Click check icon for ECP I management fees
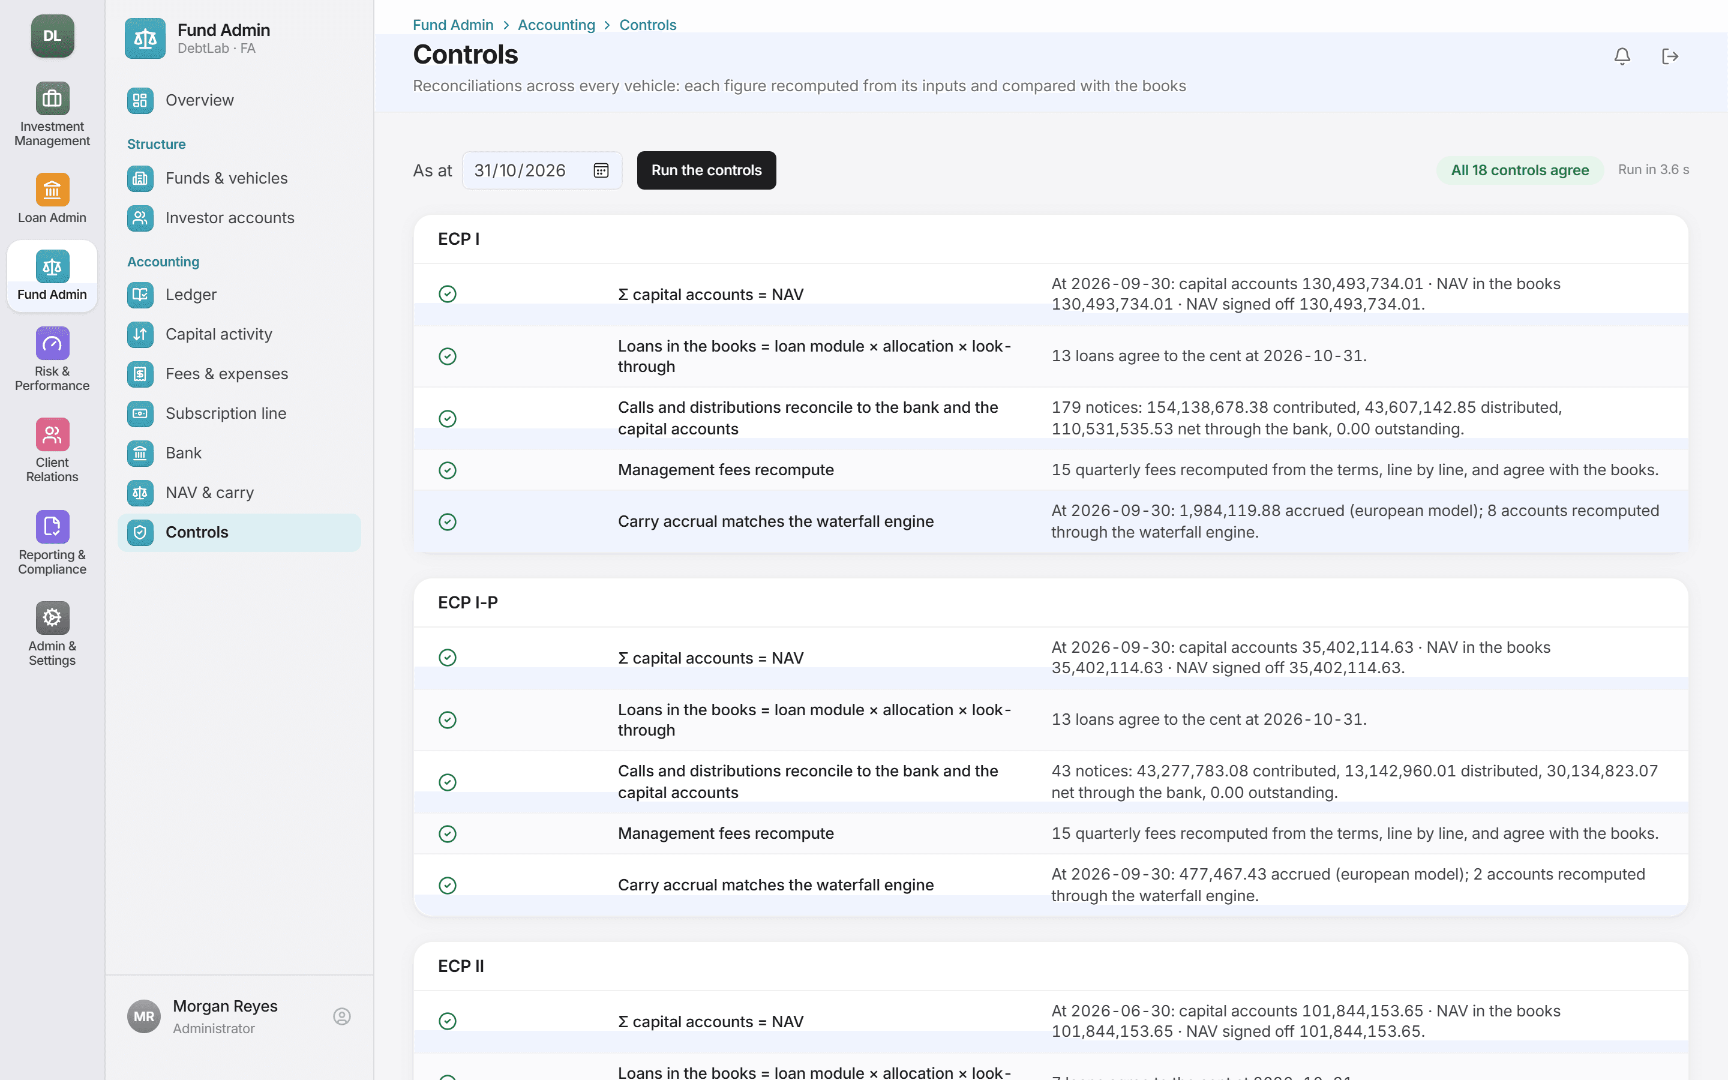The height and width of the screenshot is (1080, 1728). coord(448,470)
